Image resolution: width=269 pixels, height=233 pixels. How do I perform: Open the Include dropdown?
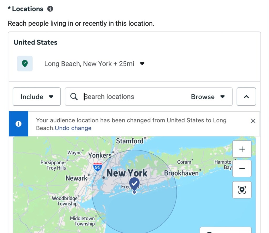[x=37, y=97]
